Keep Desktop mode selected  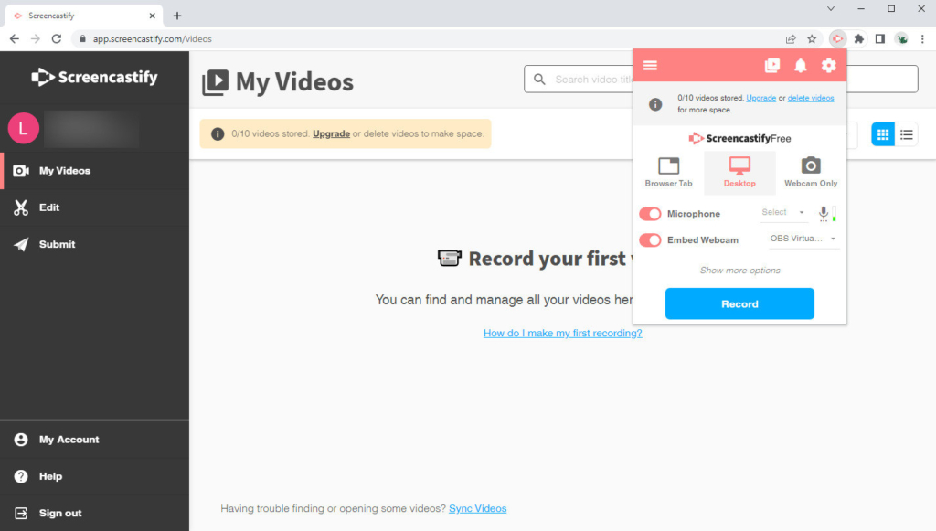739,170
